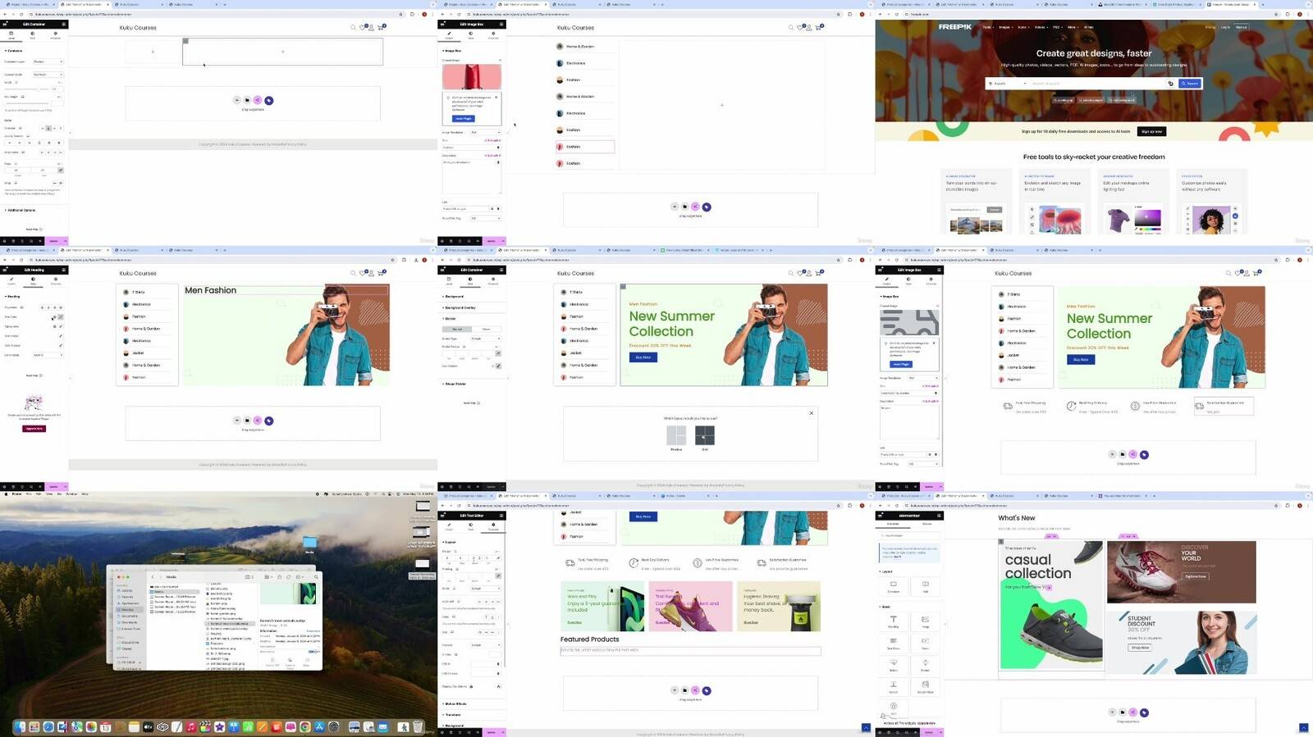This screenshot has width=1313, height=737.
Task: Click the Freepik search input field
Action: pyautogui.click(x=1096, y=84)
